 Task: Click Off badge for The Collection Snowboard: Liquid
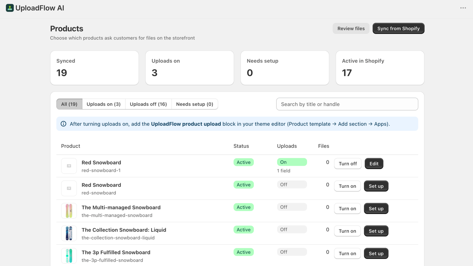tap(292, 229)
